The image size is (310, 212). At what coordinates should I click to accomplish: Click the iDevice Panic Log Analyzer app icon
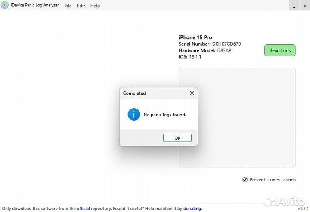click(5, 6)
